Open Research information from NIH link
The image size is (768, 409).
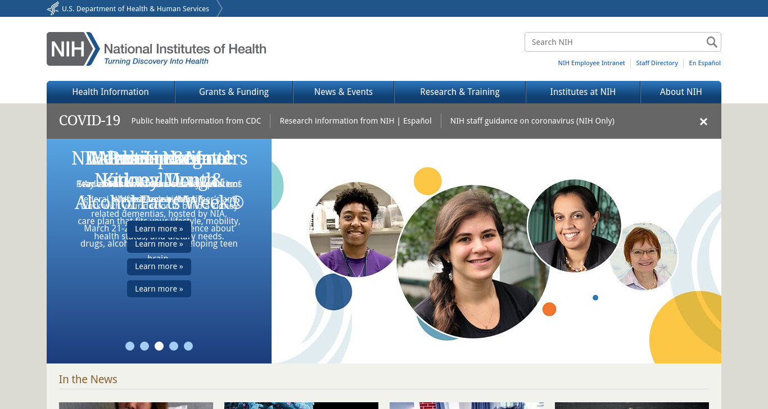pyautogui.click(x=337, y=121)
